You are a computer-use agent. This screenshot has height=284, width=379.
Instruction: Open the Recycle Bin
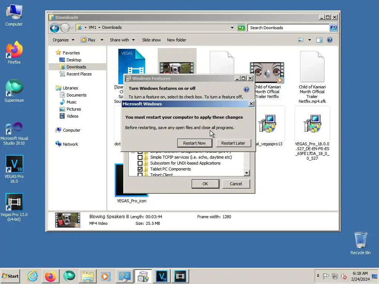click(x=360, y=243)
